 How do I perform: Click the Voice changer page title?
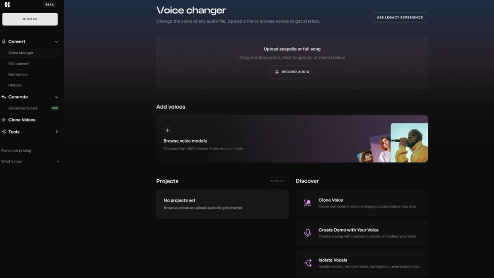[191, 10]
